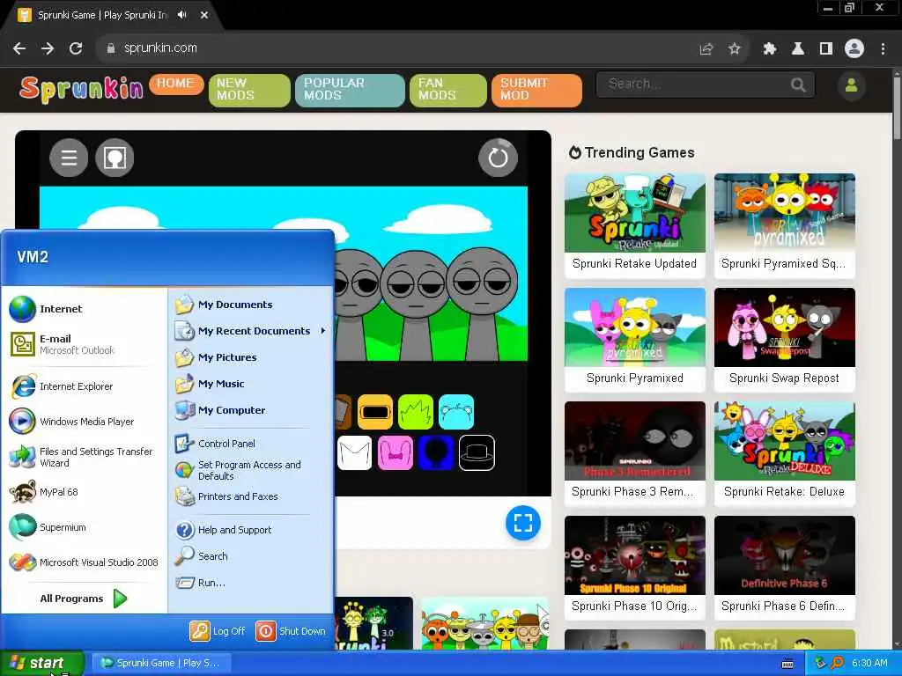Open Internet from the Start menu
This screenshot has width=902, height=676.
[x=46, y=309]
